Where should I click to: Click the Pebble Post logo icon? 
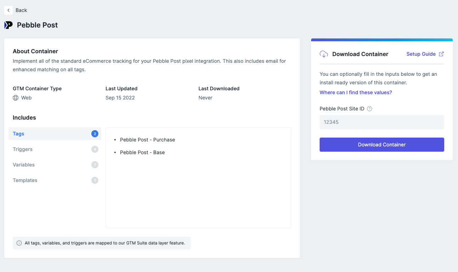pos(8,25)
